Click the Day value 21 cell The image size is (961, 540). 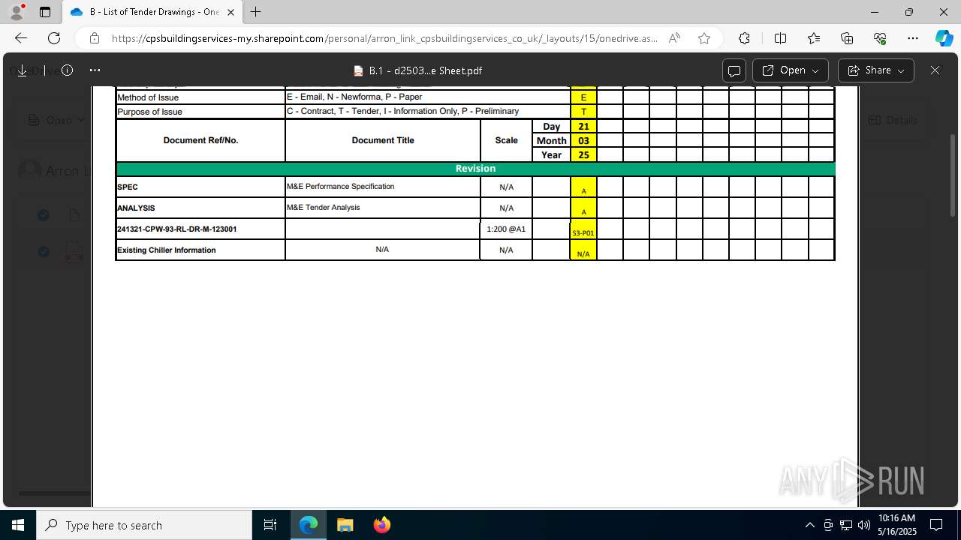click(583, 127)
